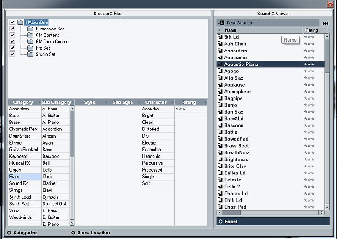Click the Sub Category list scroll up arrow
This screenshot has height=239, width=337.
point(72,109)
